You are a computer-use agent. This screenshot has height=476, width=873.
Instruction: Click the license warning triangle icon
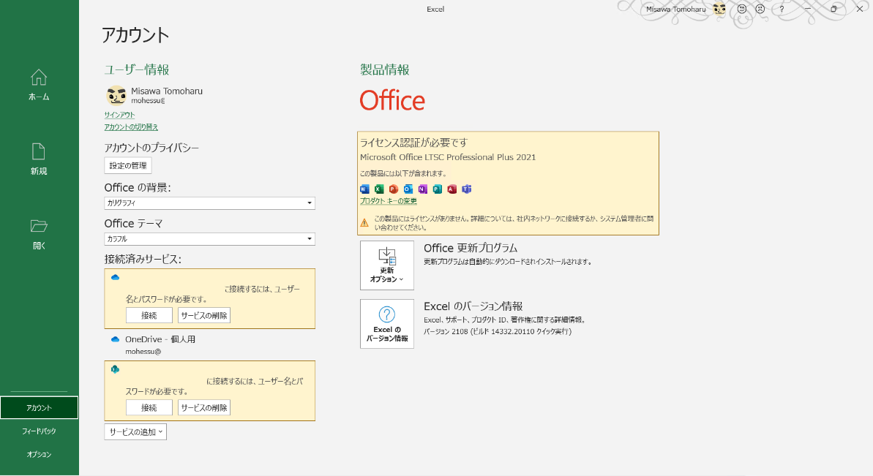click(x=364, y=223)
